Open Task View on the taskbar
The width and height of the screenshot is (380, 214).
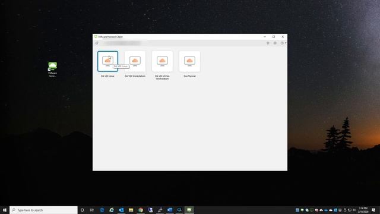tap(92, 210)
